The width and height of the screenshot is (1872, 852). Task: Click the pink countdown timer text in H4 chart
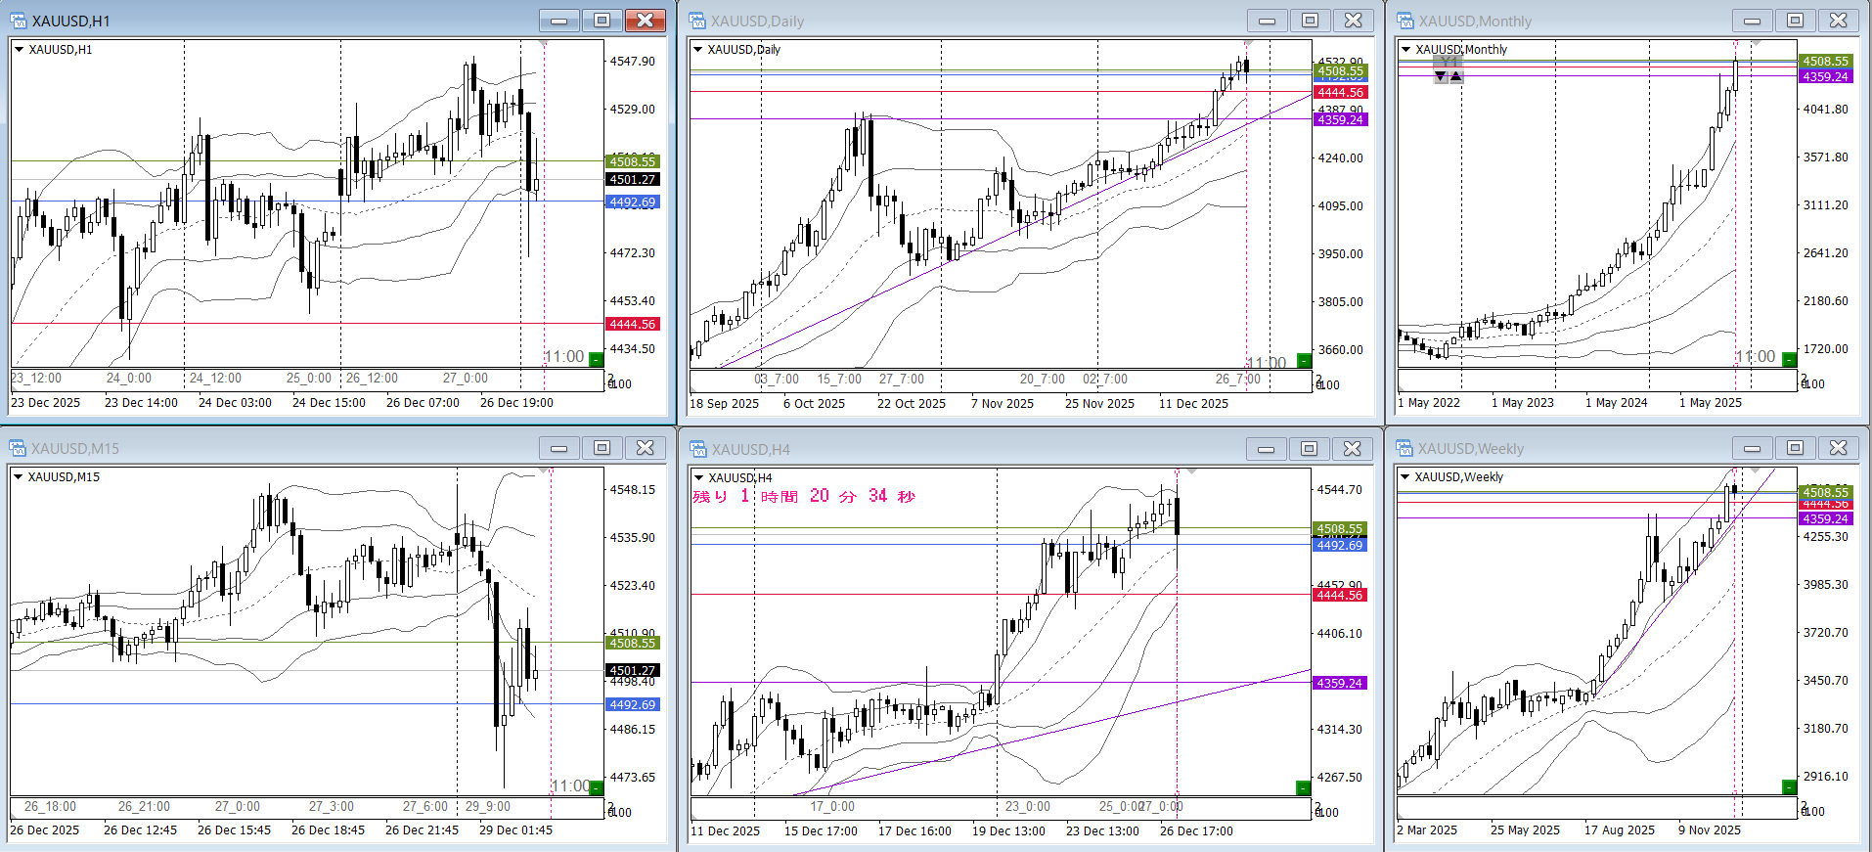coord(804,496)
